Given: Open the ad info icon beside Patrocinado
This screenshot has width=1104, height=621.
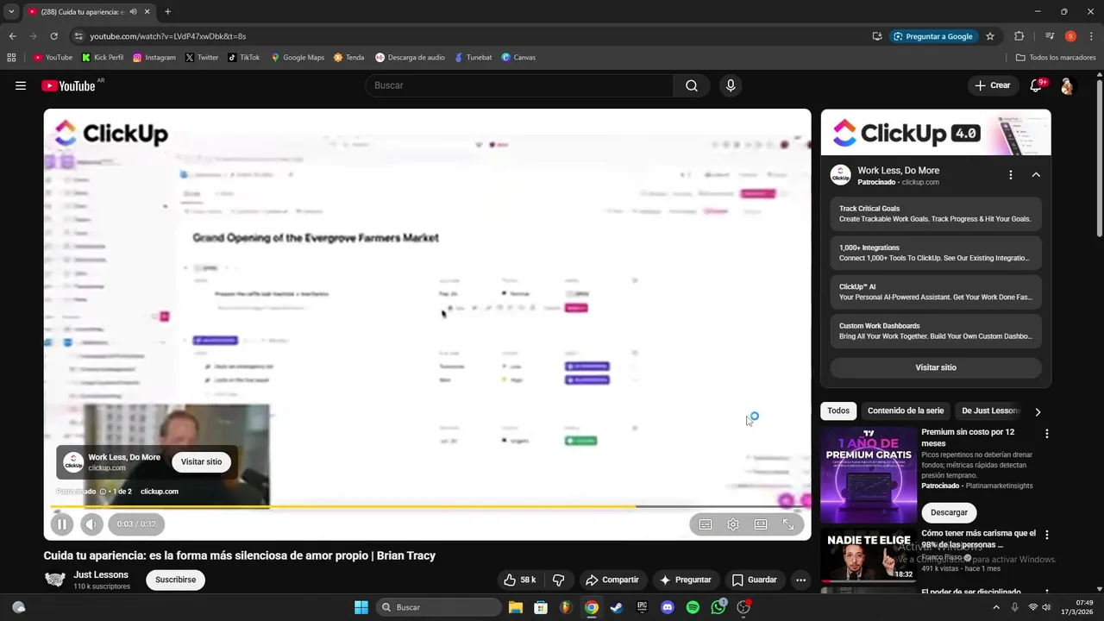Looking at the screenshot, I should [x=103, y=492].
